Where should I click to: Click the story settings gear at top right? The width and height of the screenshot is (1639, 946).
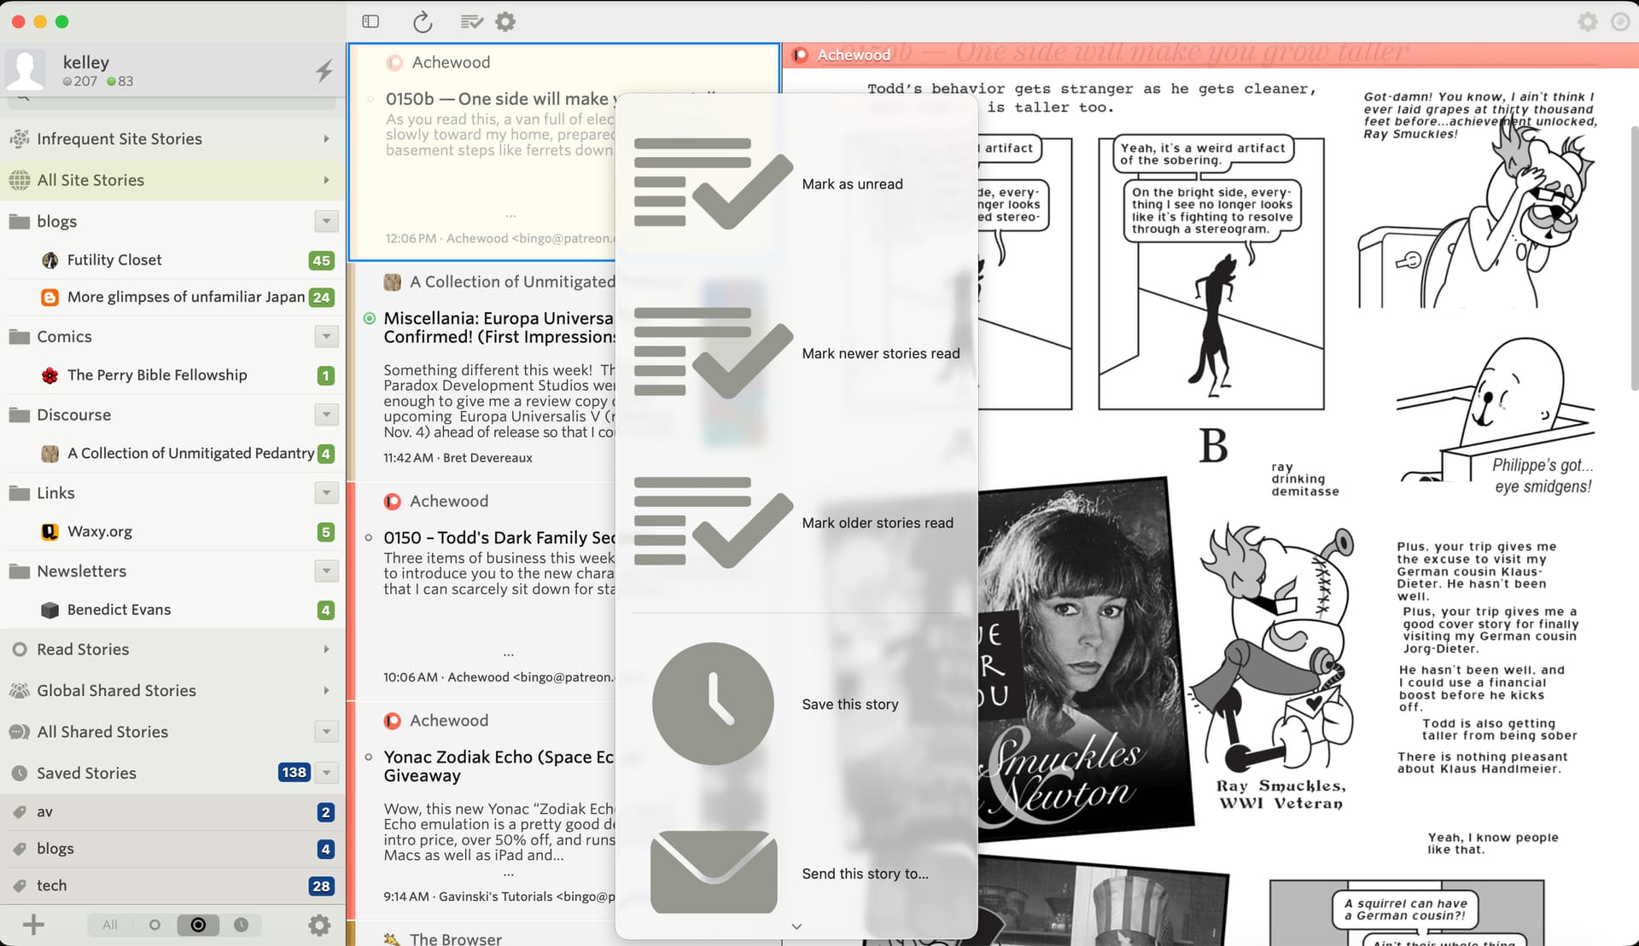coord(1587,21)
